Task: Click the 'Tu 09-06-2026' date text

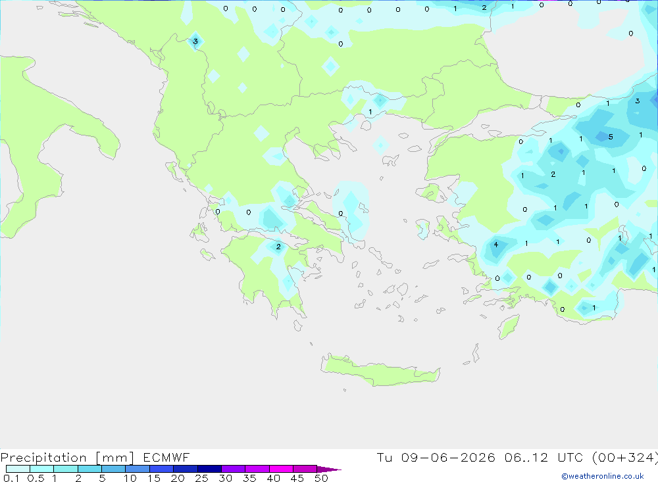Action: click(436, 457)
